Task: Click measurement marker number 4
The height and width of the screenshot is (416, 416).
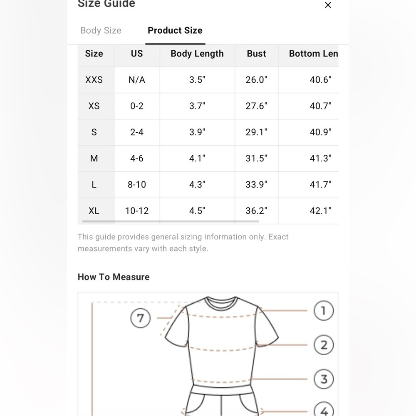Action: [x=323, y=410]
